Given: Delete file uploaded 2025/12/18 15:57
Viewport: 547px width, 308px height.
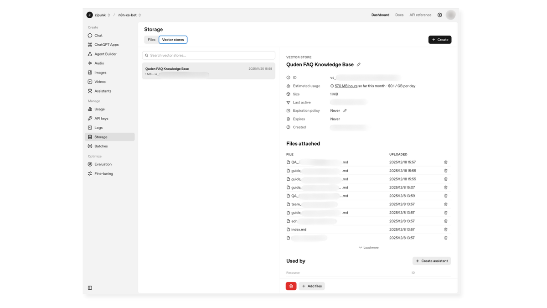Looking at the screenshot, I should point(446,162).
